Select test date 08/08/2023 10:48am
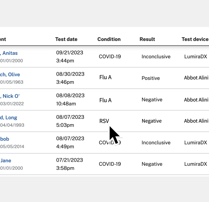The width and height of the screenshot is (209, 202). (70, 100)
